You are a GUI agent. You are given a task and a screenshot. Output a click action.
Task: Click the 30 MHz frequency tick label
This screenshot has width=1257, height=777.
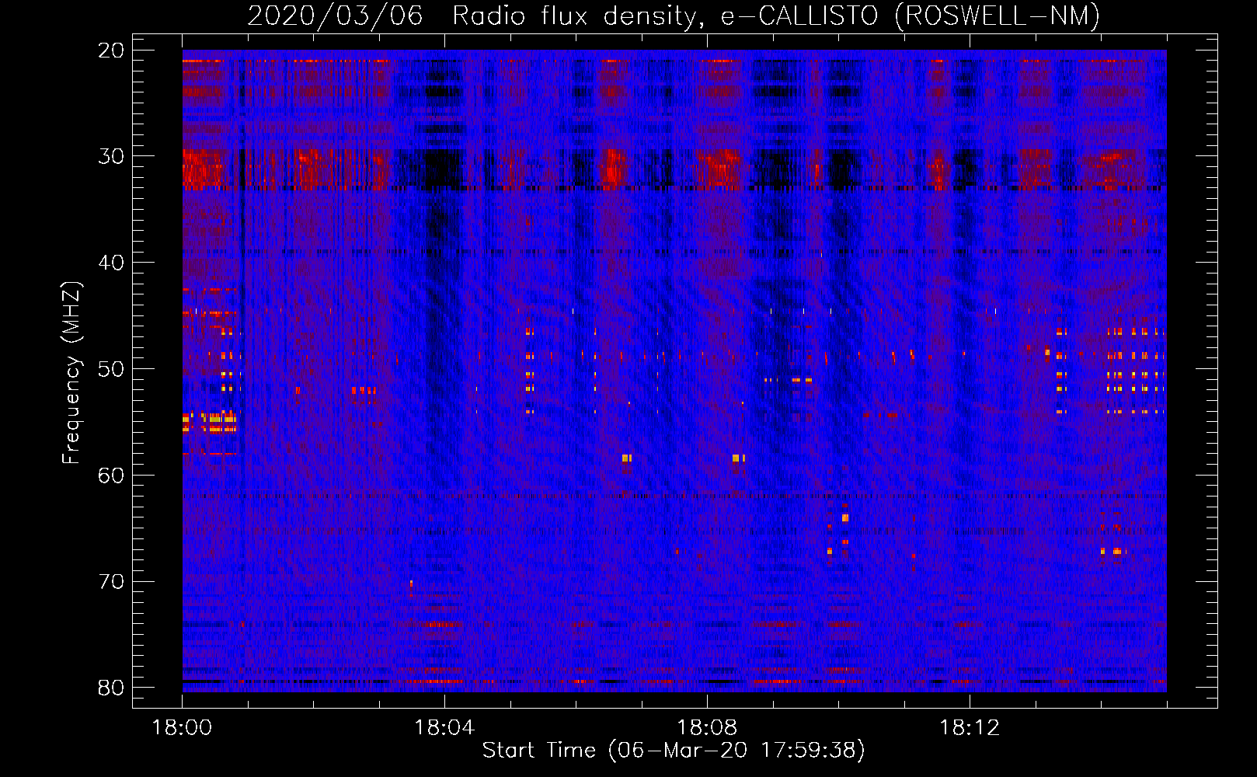pos(111,156)
